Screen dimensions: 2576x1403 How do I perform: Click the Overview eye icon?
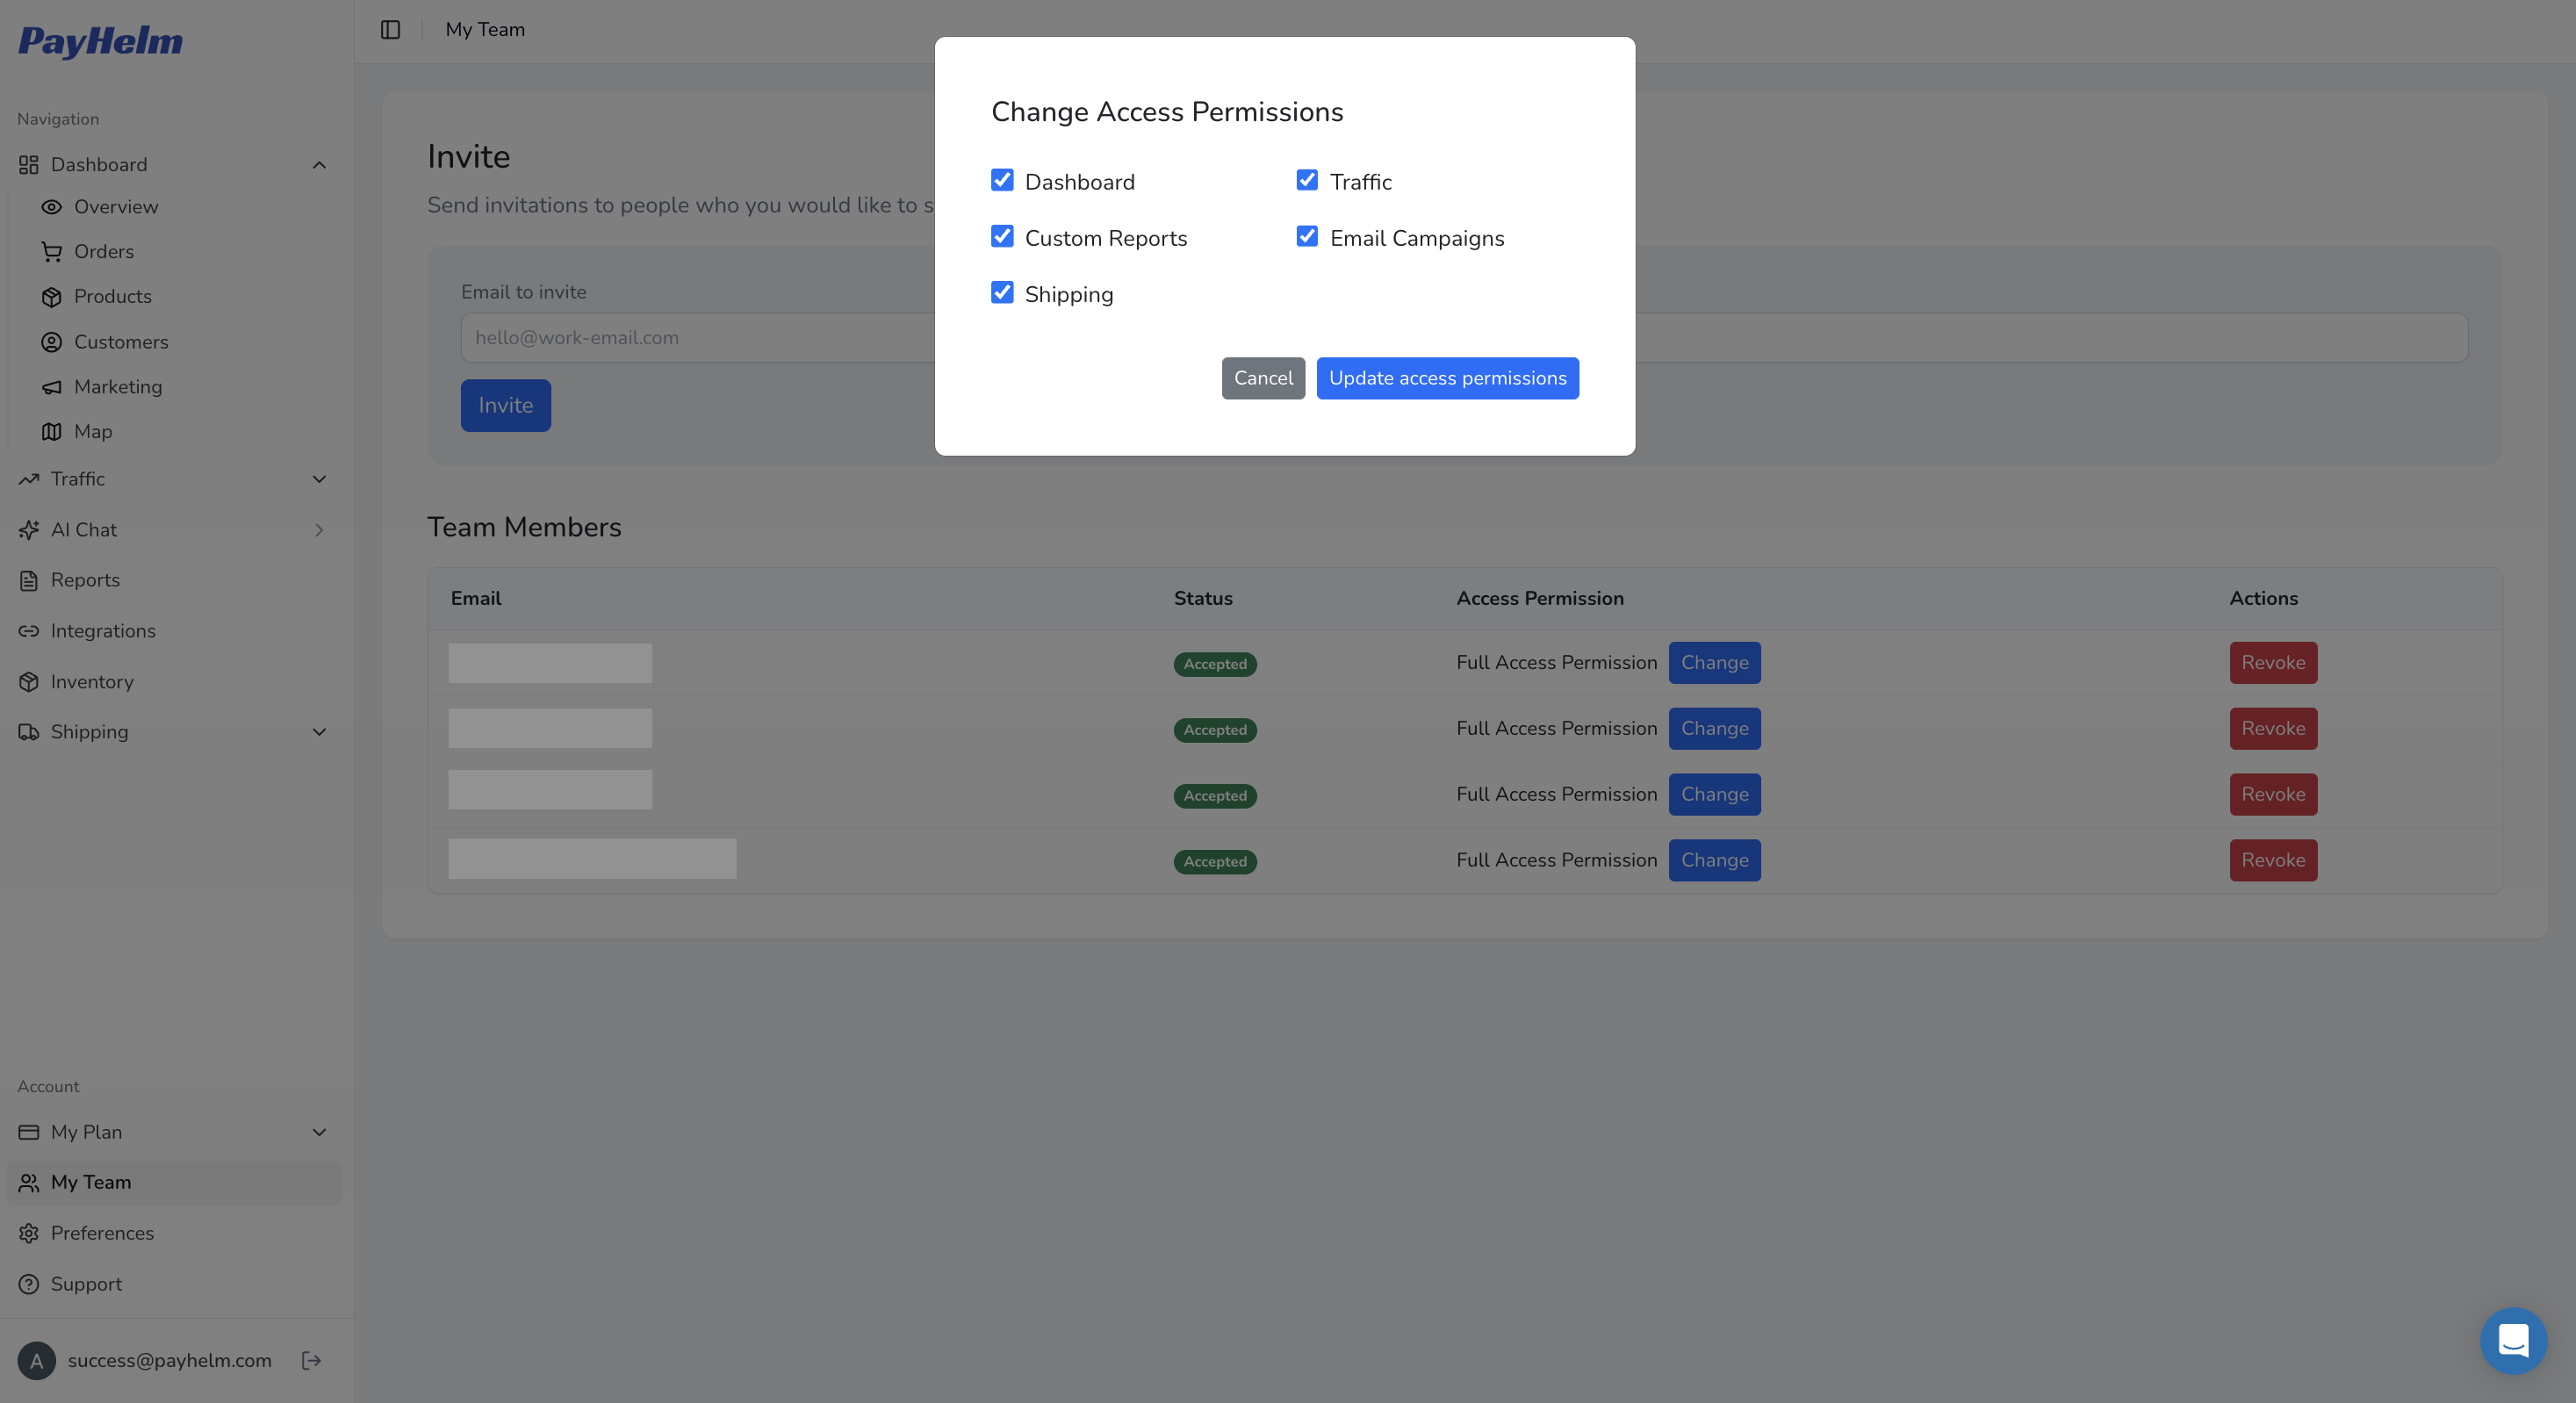(x=51, y=207)
